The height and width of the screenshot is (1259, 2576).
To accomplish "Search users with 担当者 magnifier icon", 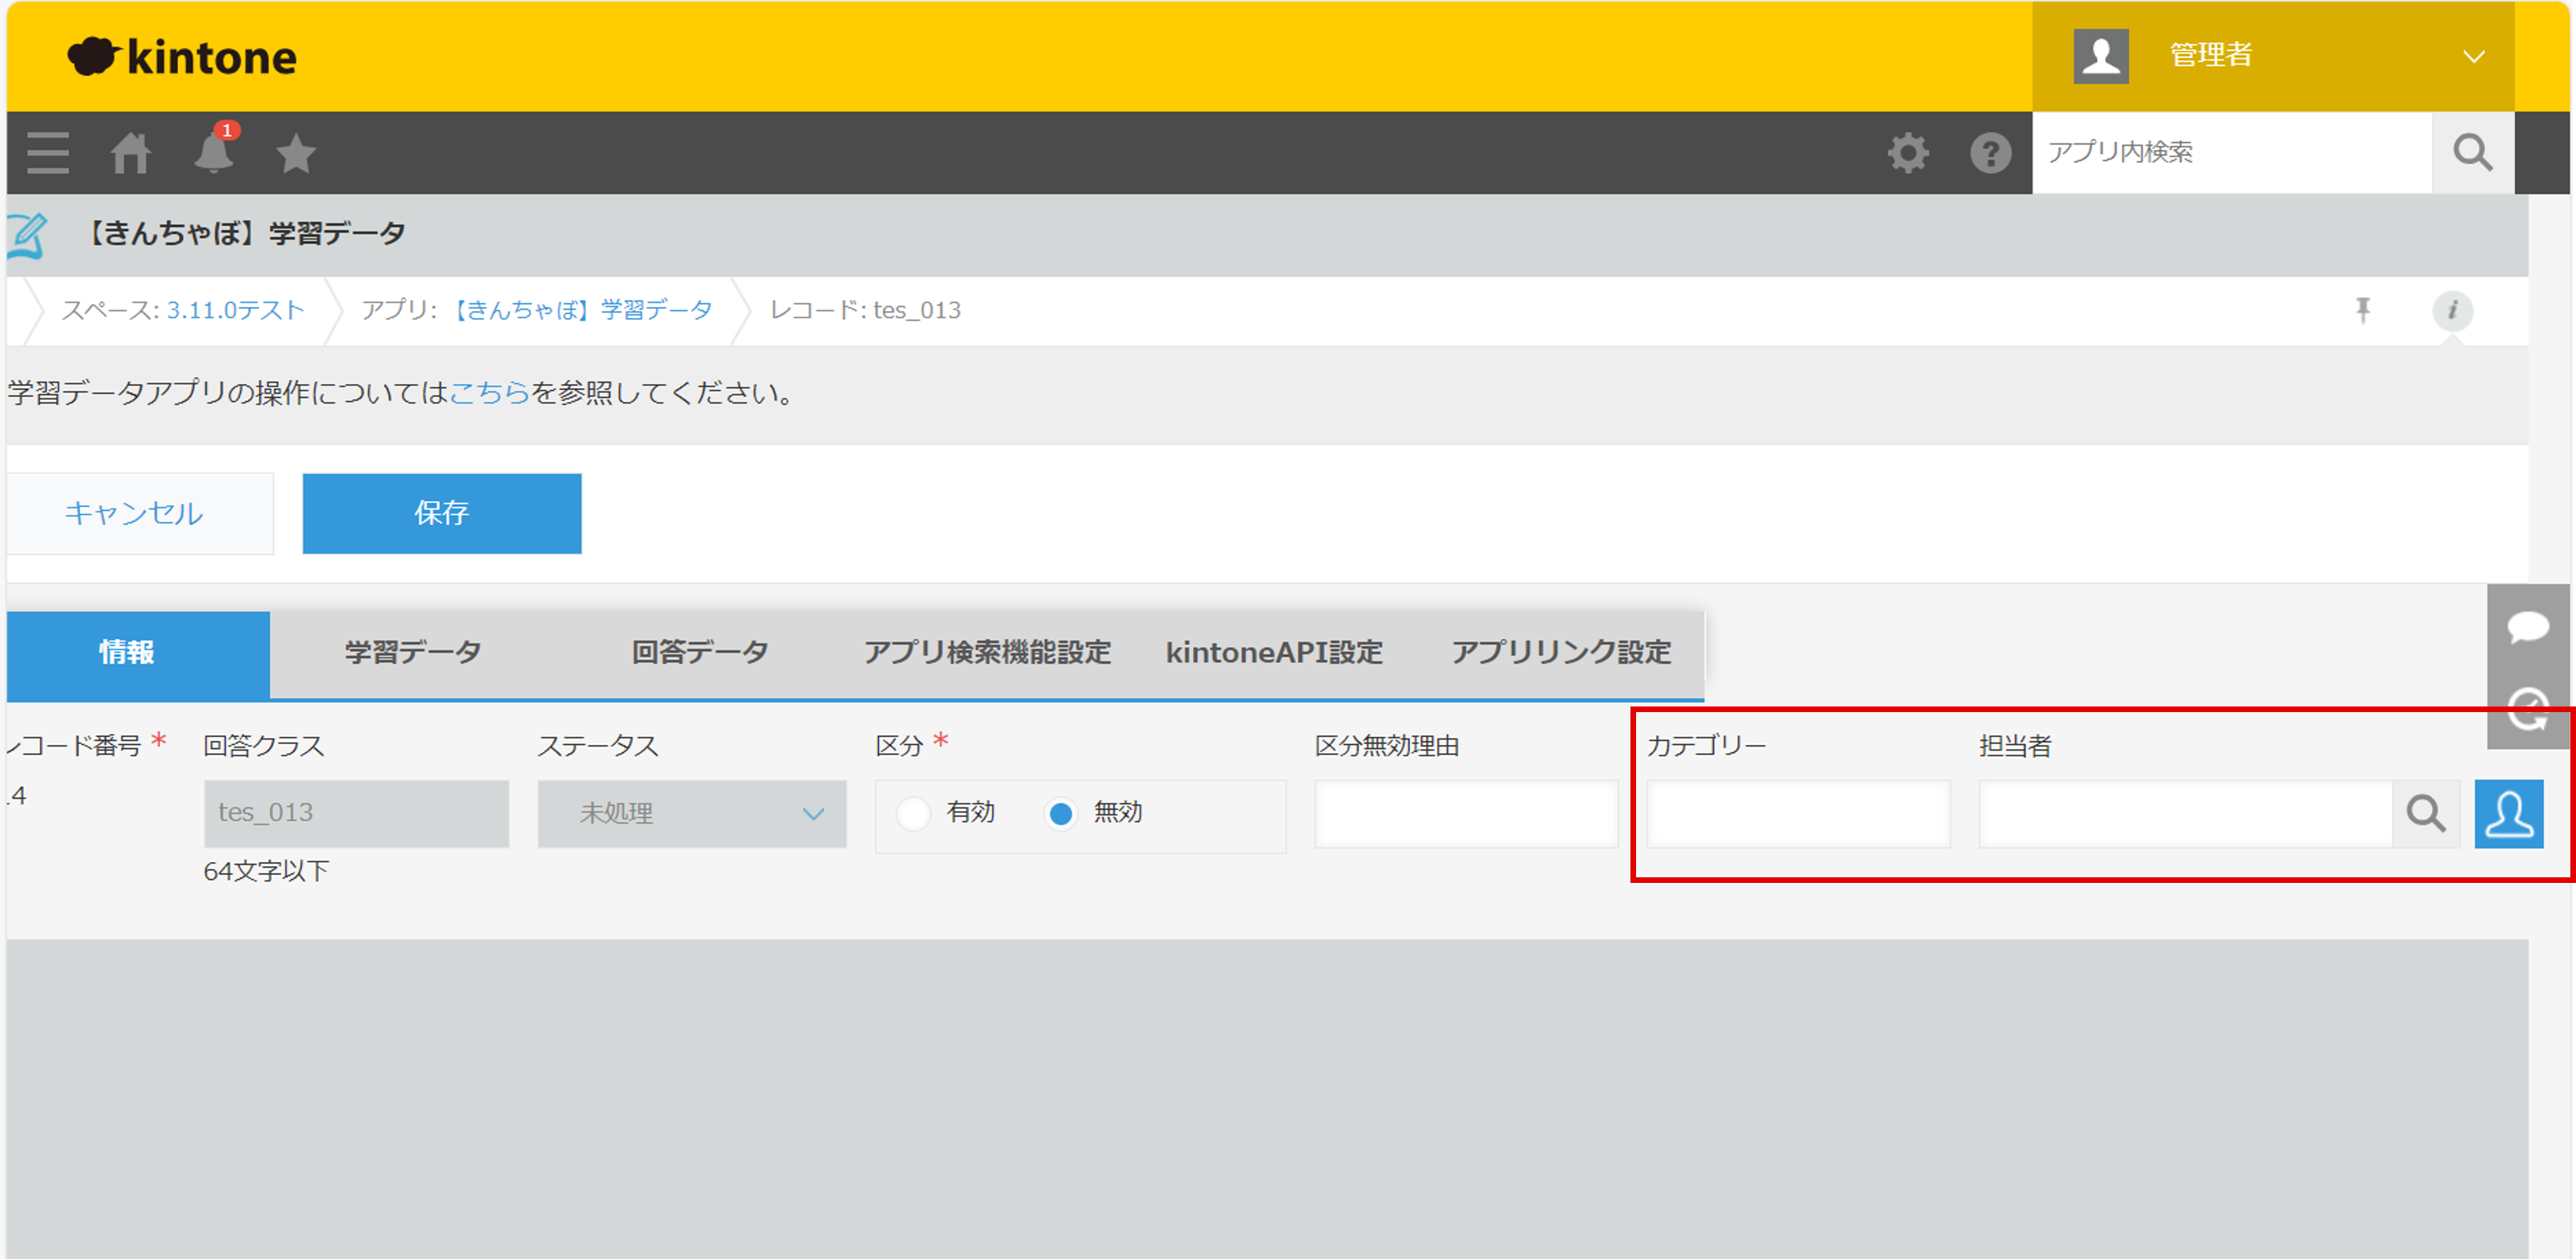I will pyautogui.click(x=2425, y=814).
